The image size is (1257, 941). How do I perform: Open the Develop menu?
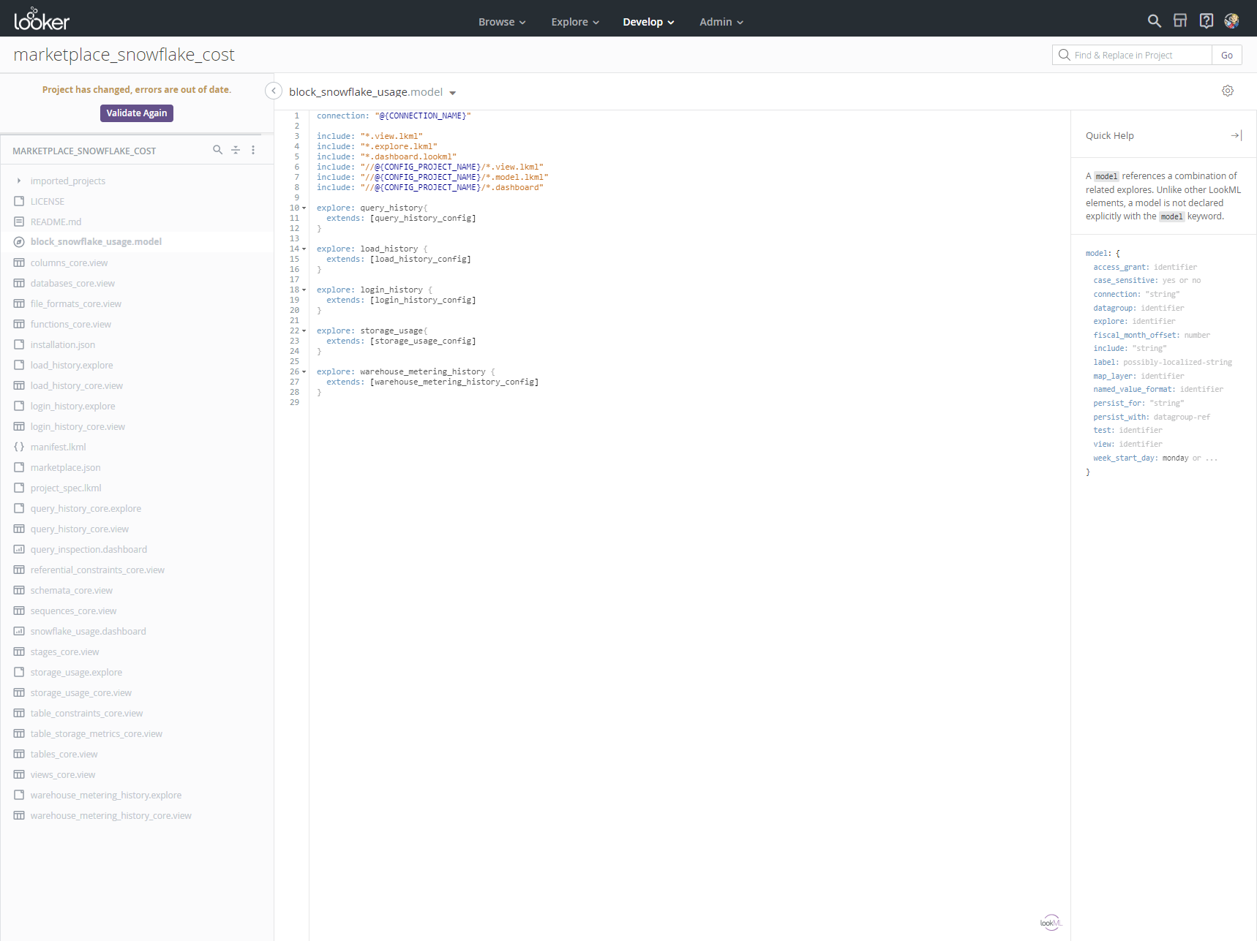pos(648,22)
